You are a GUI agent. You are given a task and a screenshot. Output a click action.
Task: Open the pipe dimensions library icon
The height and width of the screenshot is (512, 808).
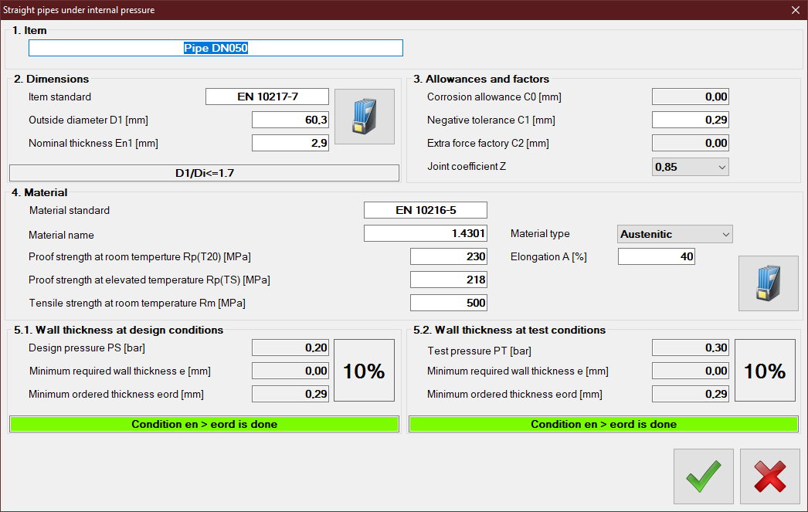point(364,117)
